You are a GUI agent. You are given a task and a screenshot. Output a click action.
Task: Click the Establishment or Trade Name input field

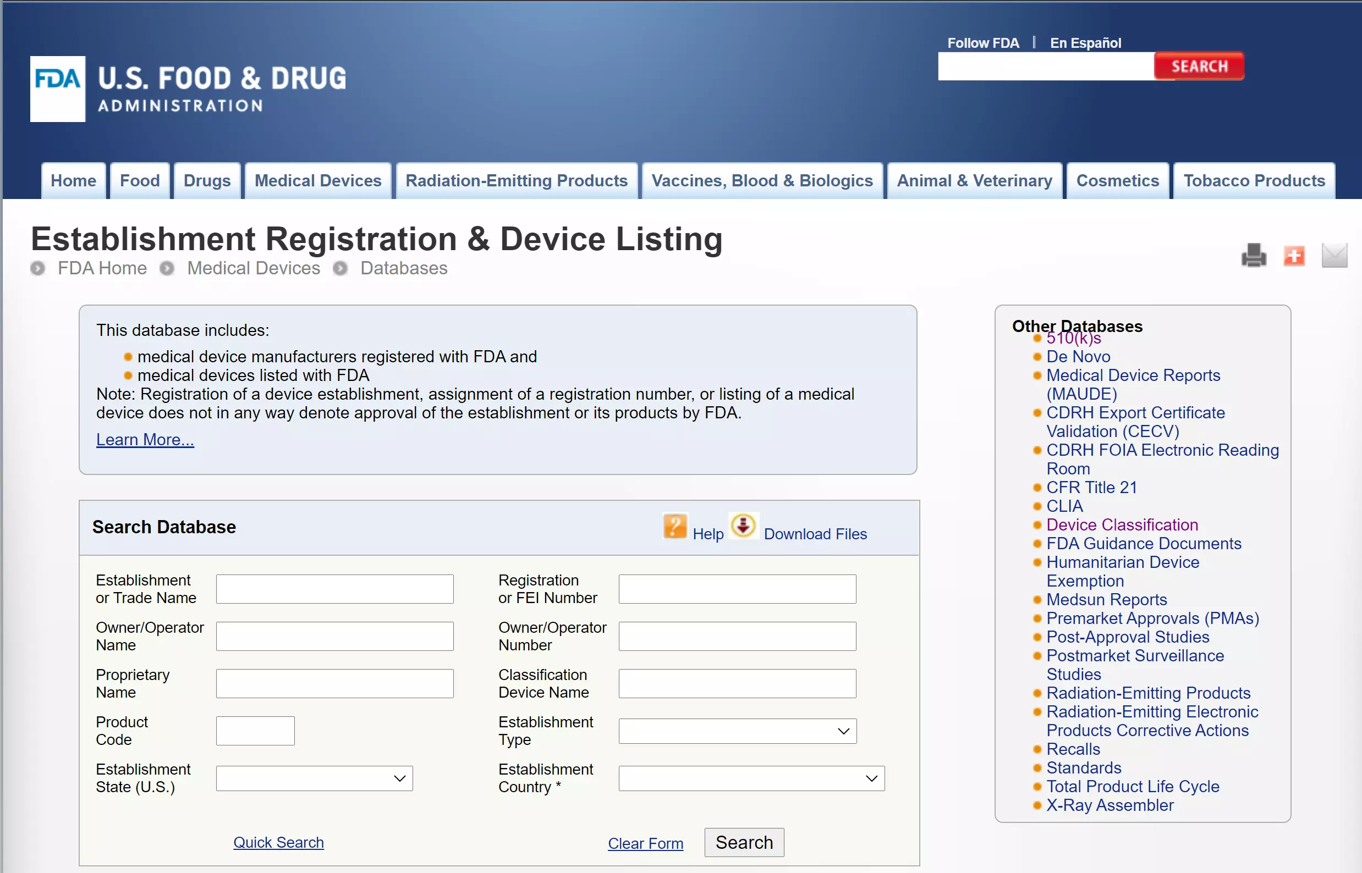(x=334, y=587)
